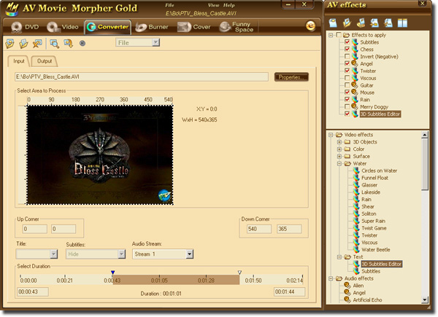Click the orange e browser icon
Viewport: 438px width, 317px height.
point(310,26)
